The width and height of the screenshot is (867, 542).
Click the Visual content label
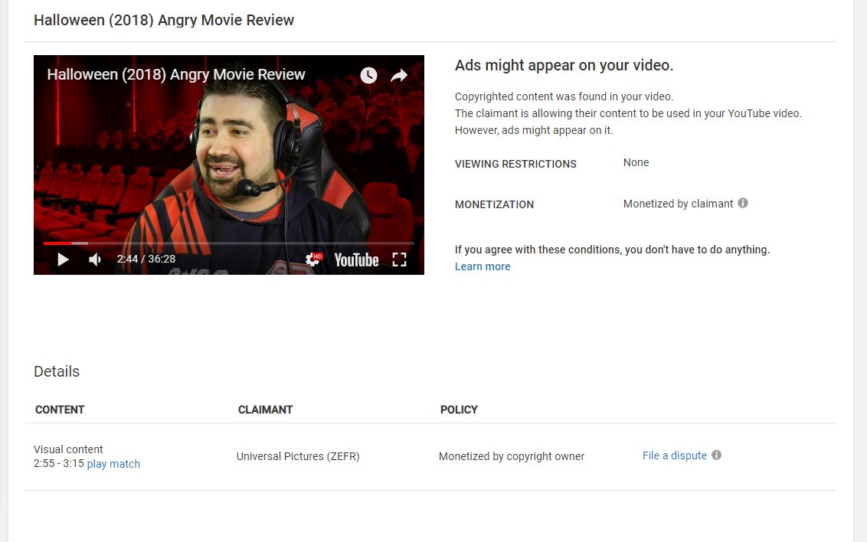point(69,449)
